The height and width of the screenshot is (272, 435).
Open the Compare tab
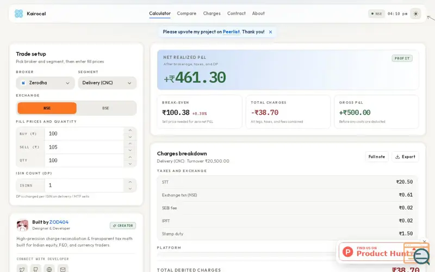pos(187,13)
